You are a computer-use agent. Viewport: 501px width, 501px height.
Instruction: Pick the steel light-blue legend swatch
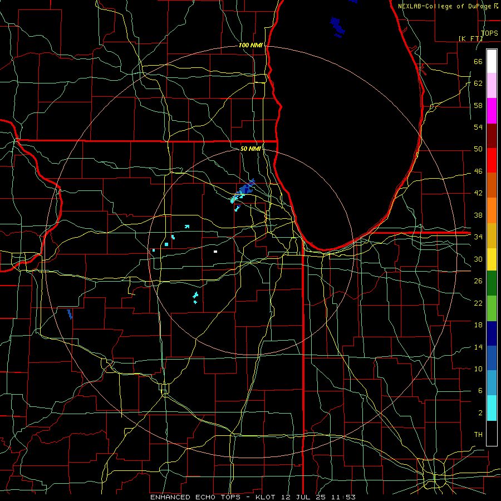492,384
